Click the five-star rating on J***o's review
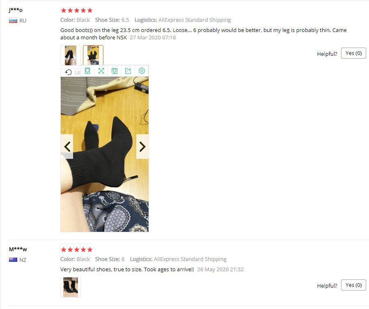The image size is (369, 309). click(x=77, y=10)
